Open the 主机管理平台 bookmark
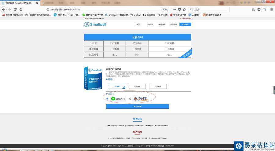Image resolution: width=275 pixels, height=151 pixels. coord(178,15)
